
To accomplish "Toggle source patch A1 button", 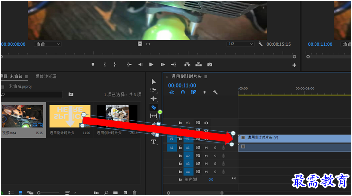I will [171, 148].
